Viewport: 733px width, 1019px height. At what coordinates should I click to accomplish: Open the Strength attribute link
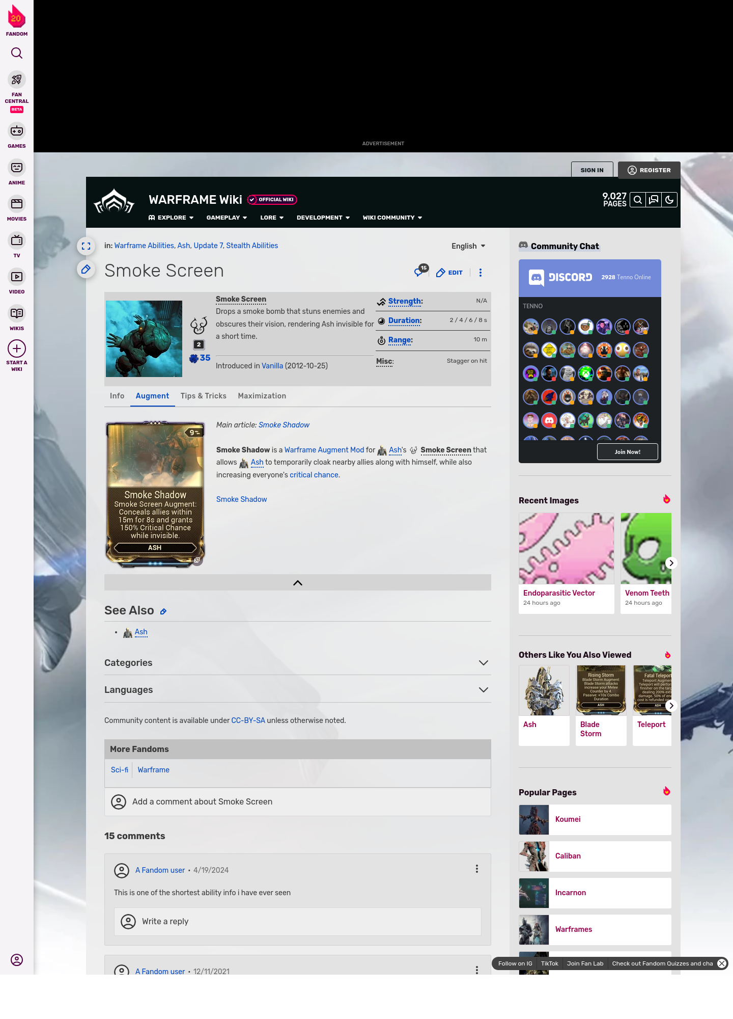tap(405, 301)
